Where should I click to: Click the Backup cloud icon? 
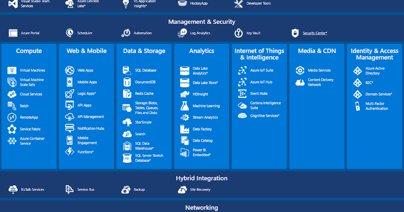(126, 189)
